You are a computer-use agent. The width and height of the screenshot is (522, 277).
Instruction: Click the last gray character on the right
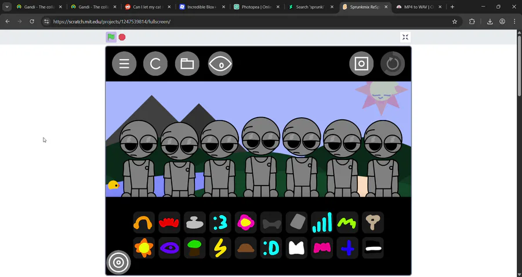pyautogui.click(x=383, y=159)
